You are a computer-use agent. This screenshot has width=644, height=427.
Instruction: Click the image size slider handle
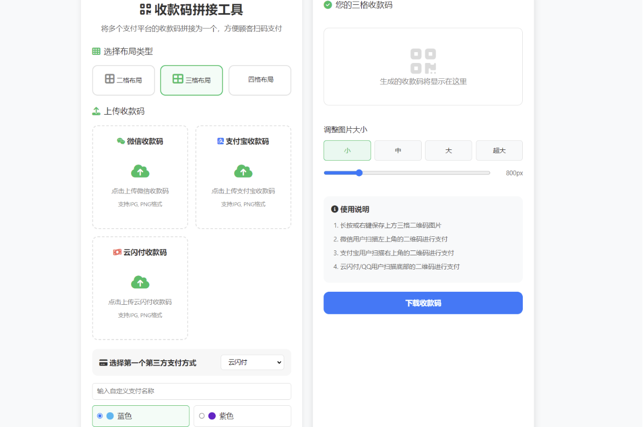click(359, 173)
